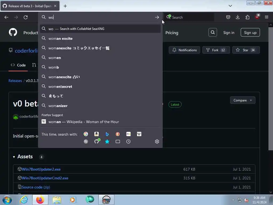Select 'wo — Search with CollabNet SearXNG'
273x205 pixels.
(x=100, y=29)
